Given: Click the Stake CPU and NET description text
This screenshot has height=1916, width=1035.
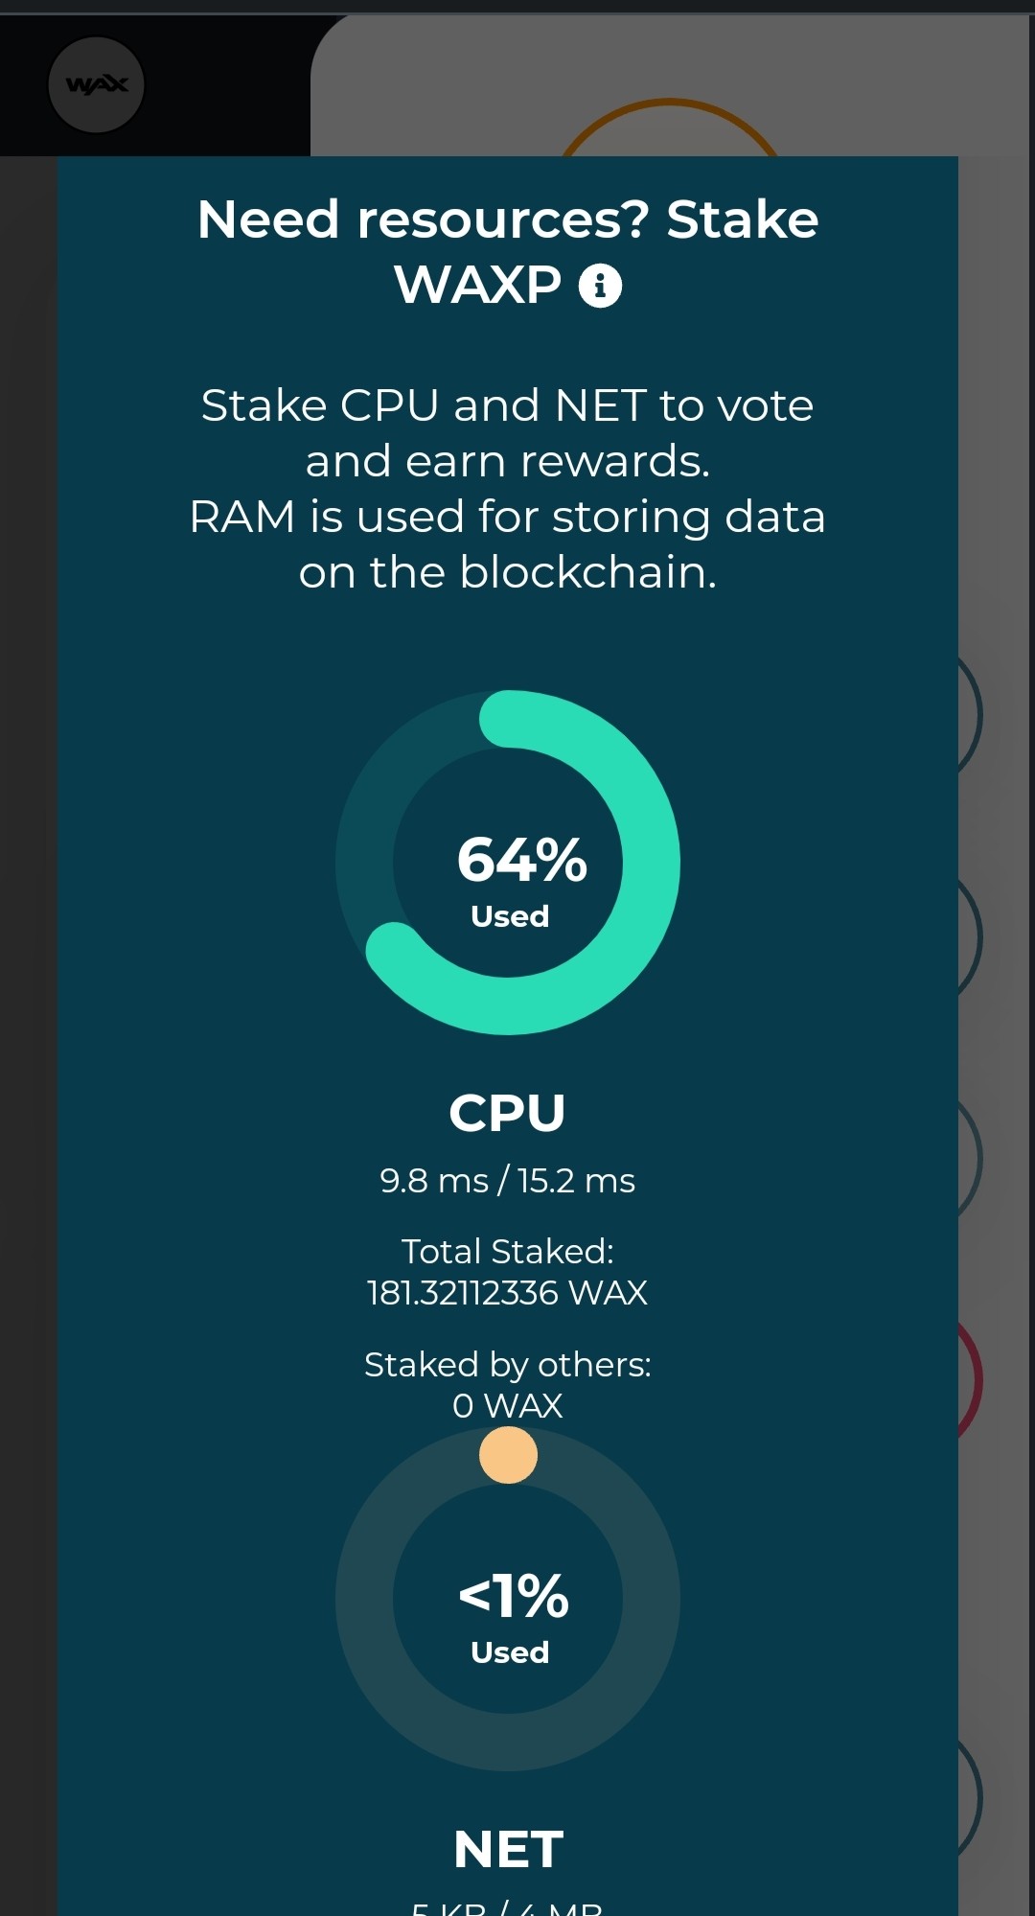Looking at the screenshot, I should click(507, 488).
